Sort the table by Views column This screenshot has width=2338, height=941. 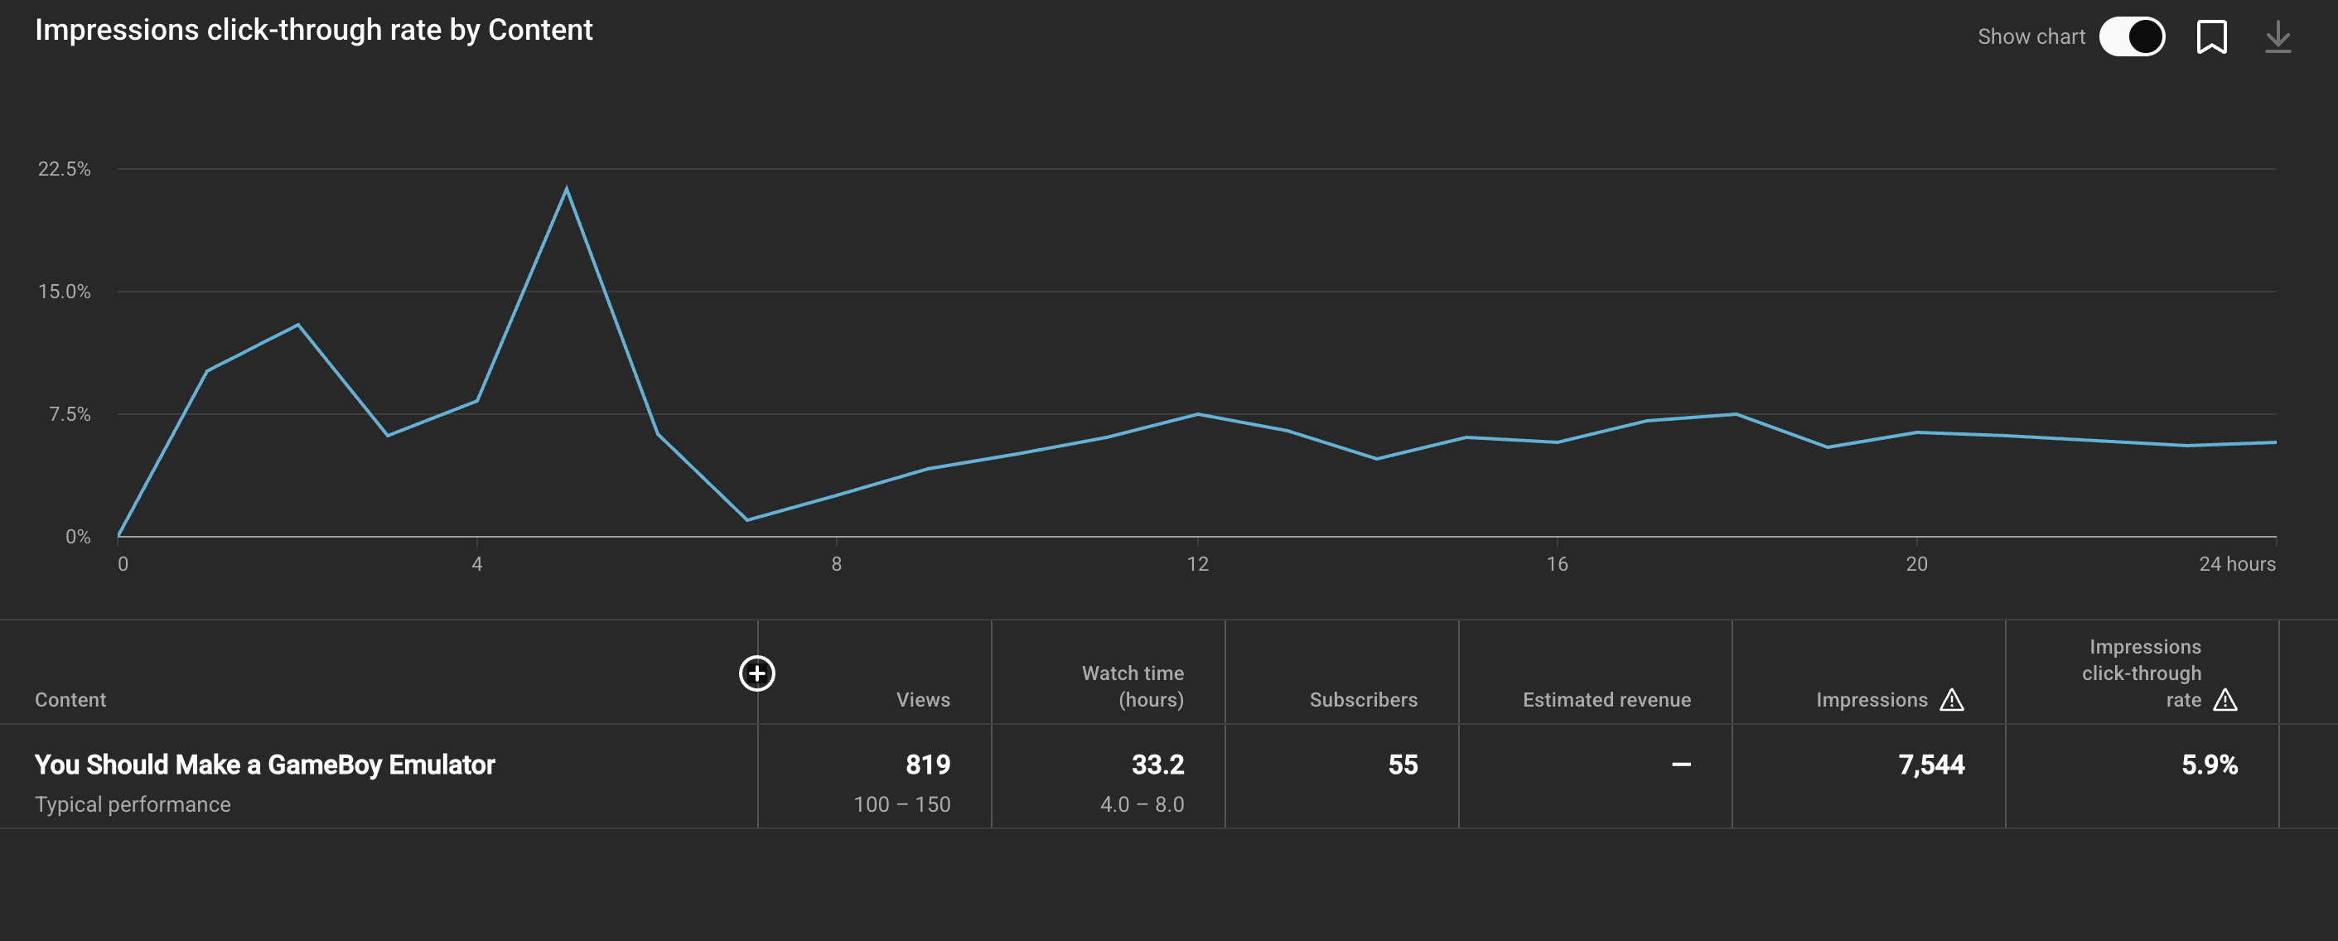click(923, 700)
